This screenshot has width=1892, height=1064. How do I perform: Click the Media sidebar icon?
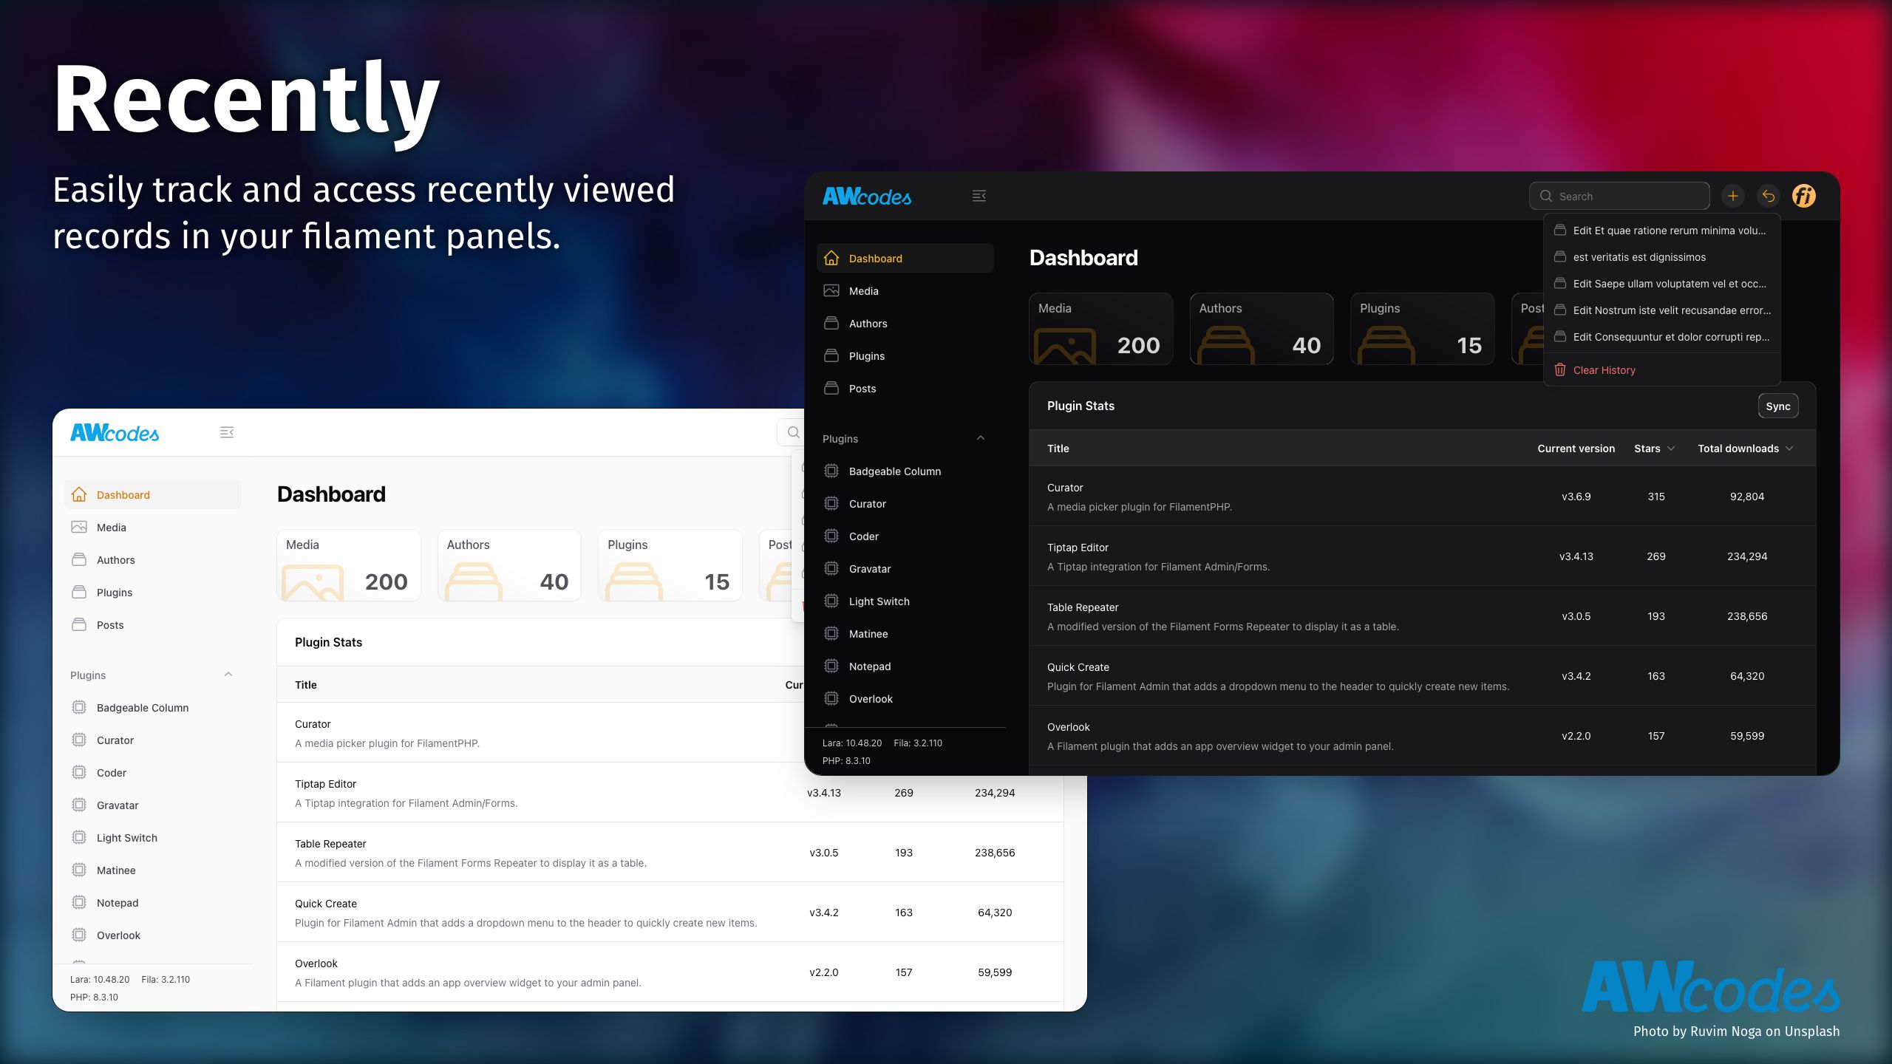(79, 528)
